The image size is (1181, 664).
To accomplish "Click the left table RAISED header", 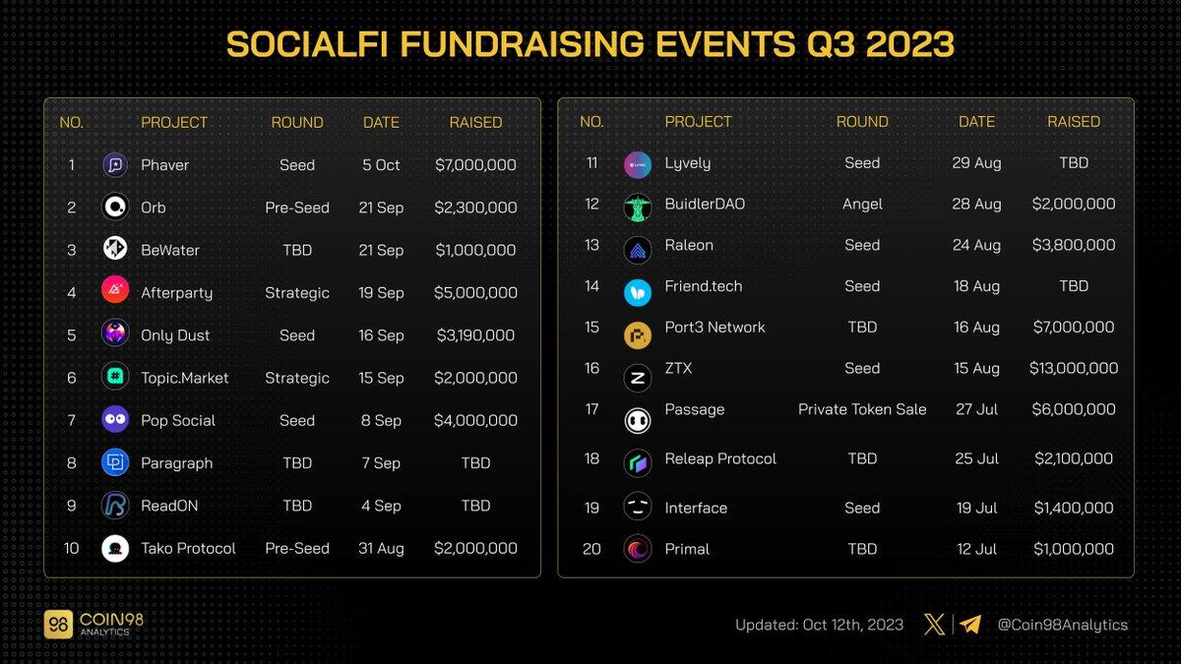I will click(475, 123).
